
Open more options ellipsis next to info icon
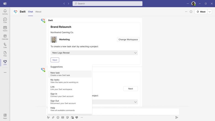(x=186, y=12)
